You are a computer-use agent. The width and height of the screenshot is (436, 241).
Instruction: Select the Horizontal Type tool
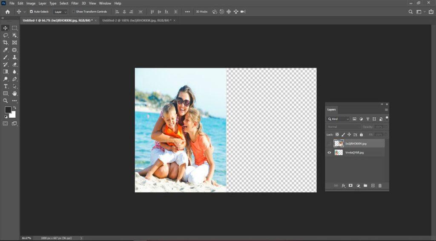[5, 86]
